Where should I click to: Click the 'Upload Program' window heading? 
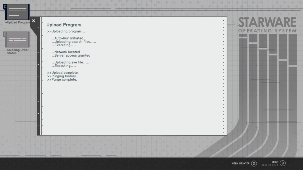[x=64, y=25]
